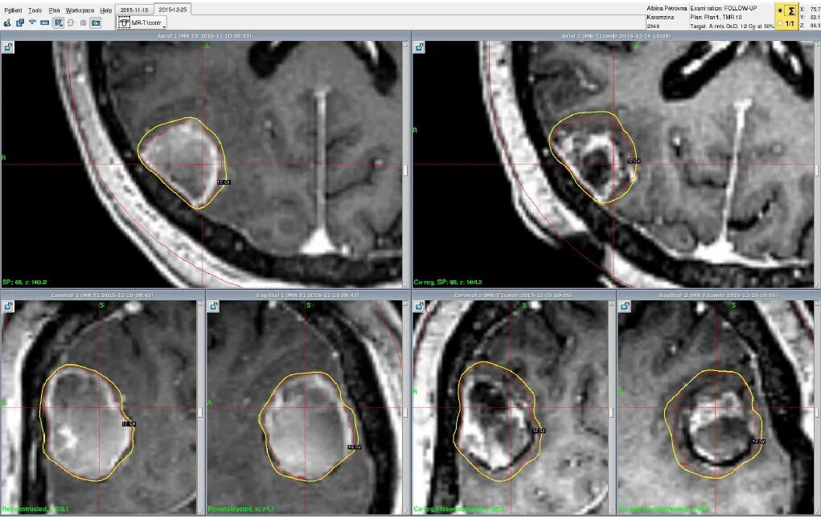Click the overlapping squares toolbar icon
The height and width of the screenshot is (518, 821).
[x=20, y=22]
